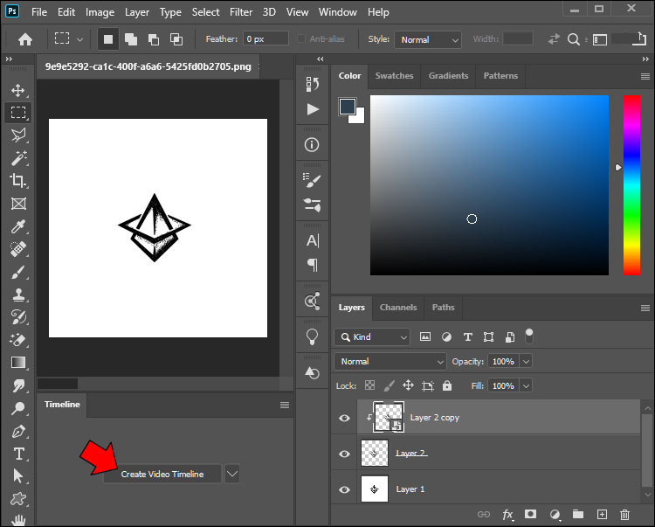Select the Crop tool
Screen dimensions: 655x527
pyautogui.click(x=17, y=181)
